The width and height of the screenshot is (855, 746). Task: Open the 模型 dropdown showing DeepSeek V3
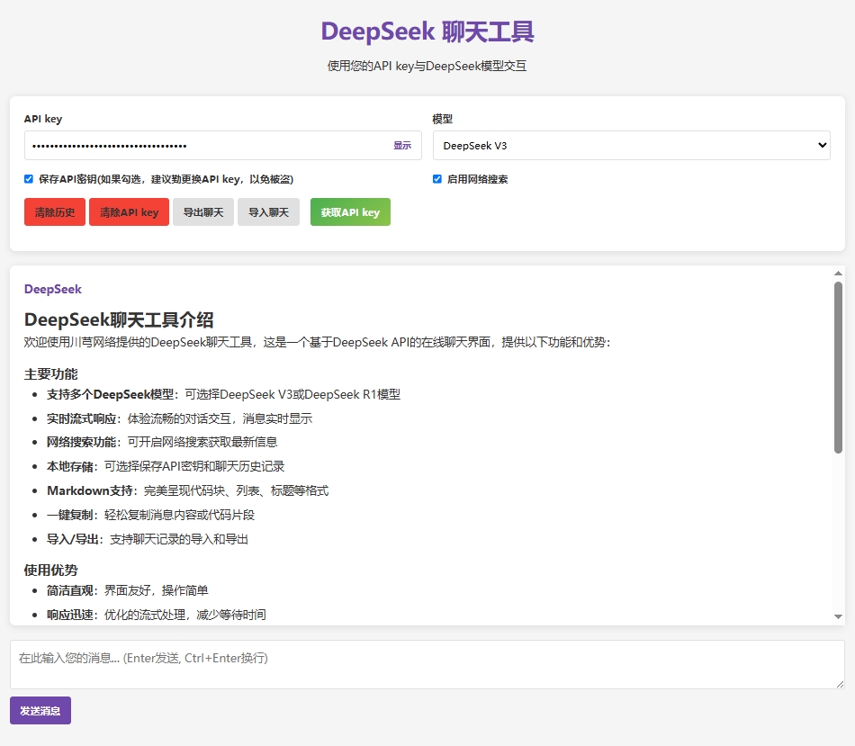(x=632, y=145)
